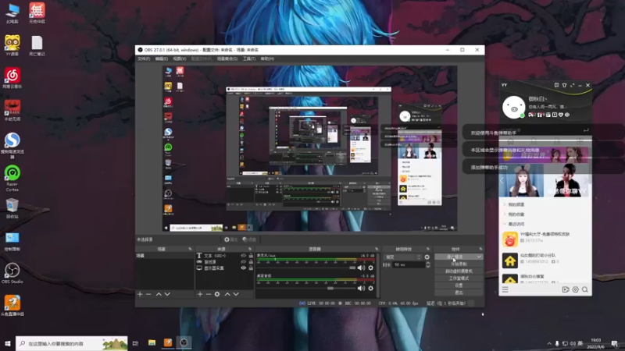
Task: Toggle lock on display capture source
Action: [251, 268]
